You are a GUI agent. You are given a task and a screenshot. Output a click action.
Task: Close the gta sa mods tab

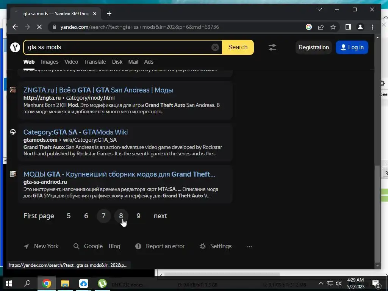pyautogui.click(x=94, y=14)
